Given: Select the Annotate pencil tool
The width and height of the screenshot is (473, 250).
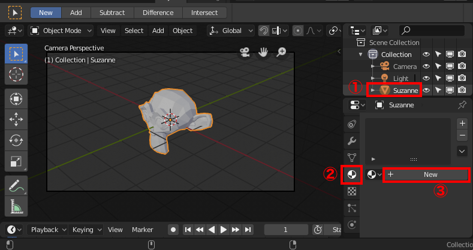Looking at the screenshot, I should pos(16,186).
